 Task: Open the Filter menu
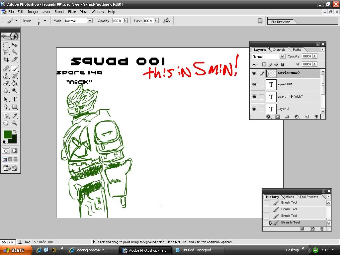(72, 12)
